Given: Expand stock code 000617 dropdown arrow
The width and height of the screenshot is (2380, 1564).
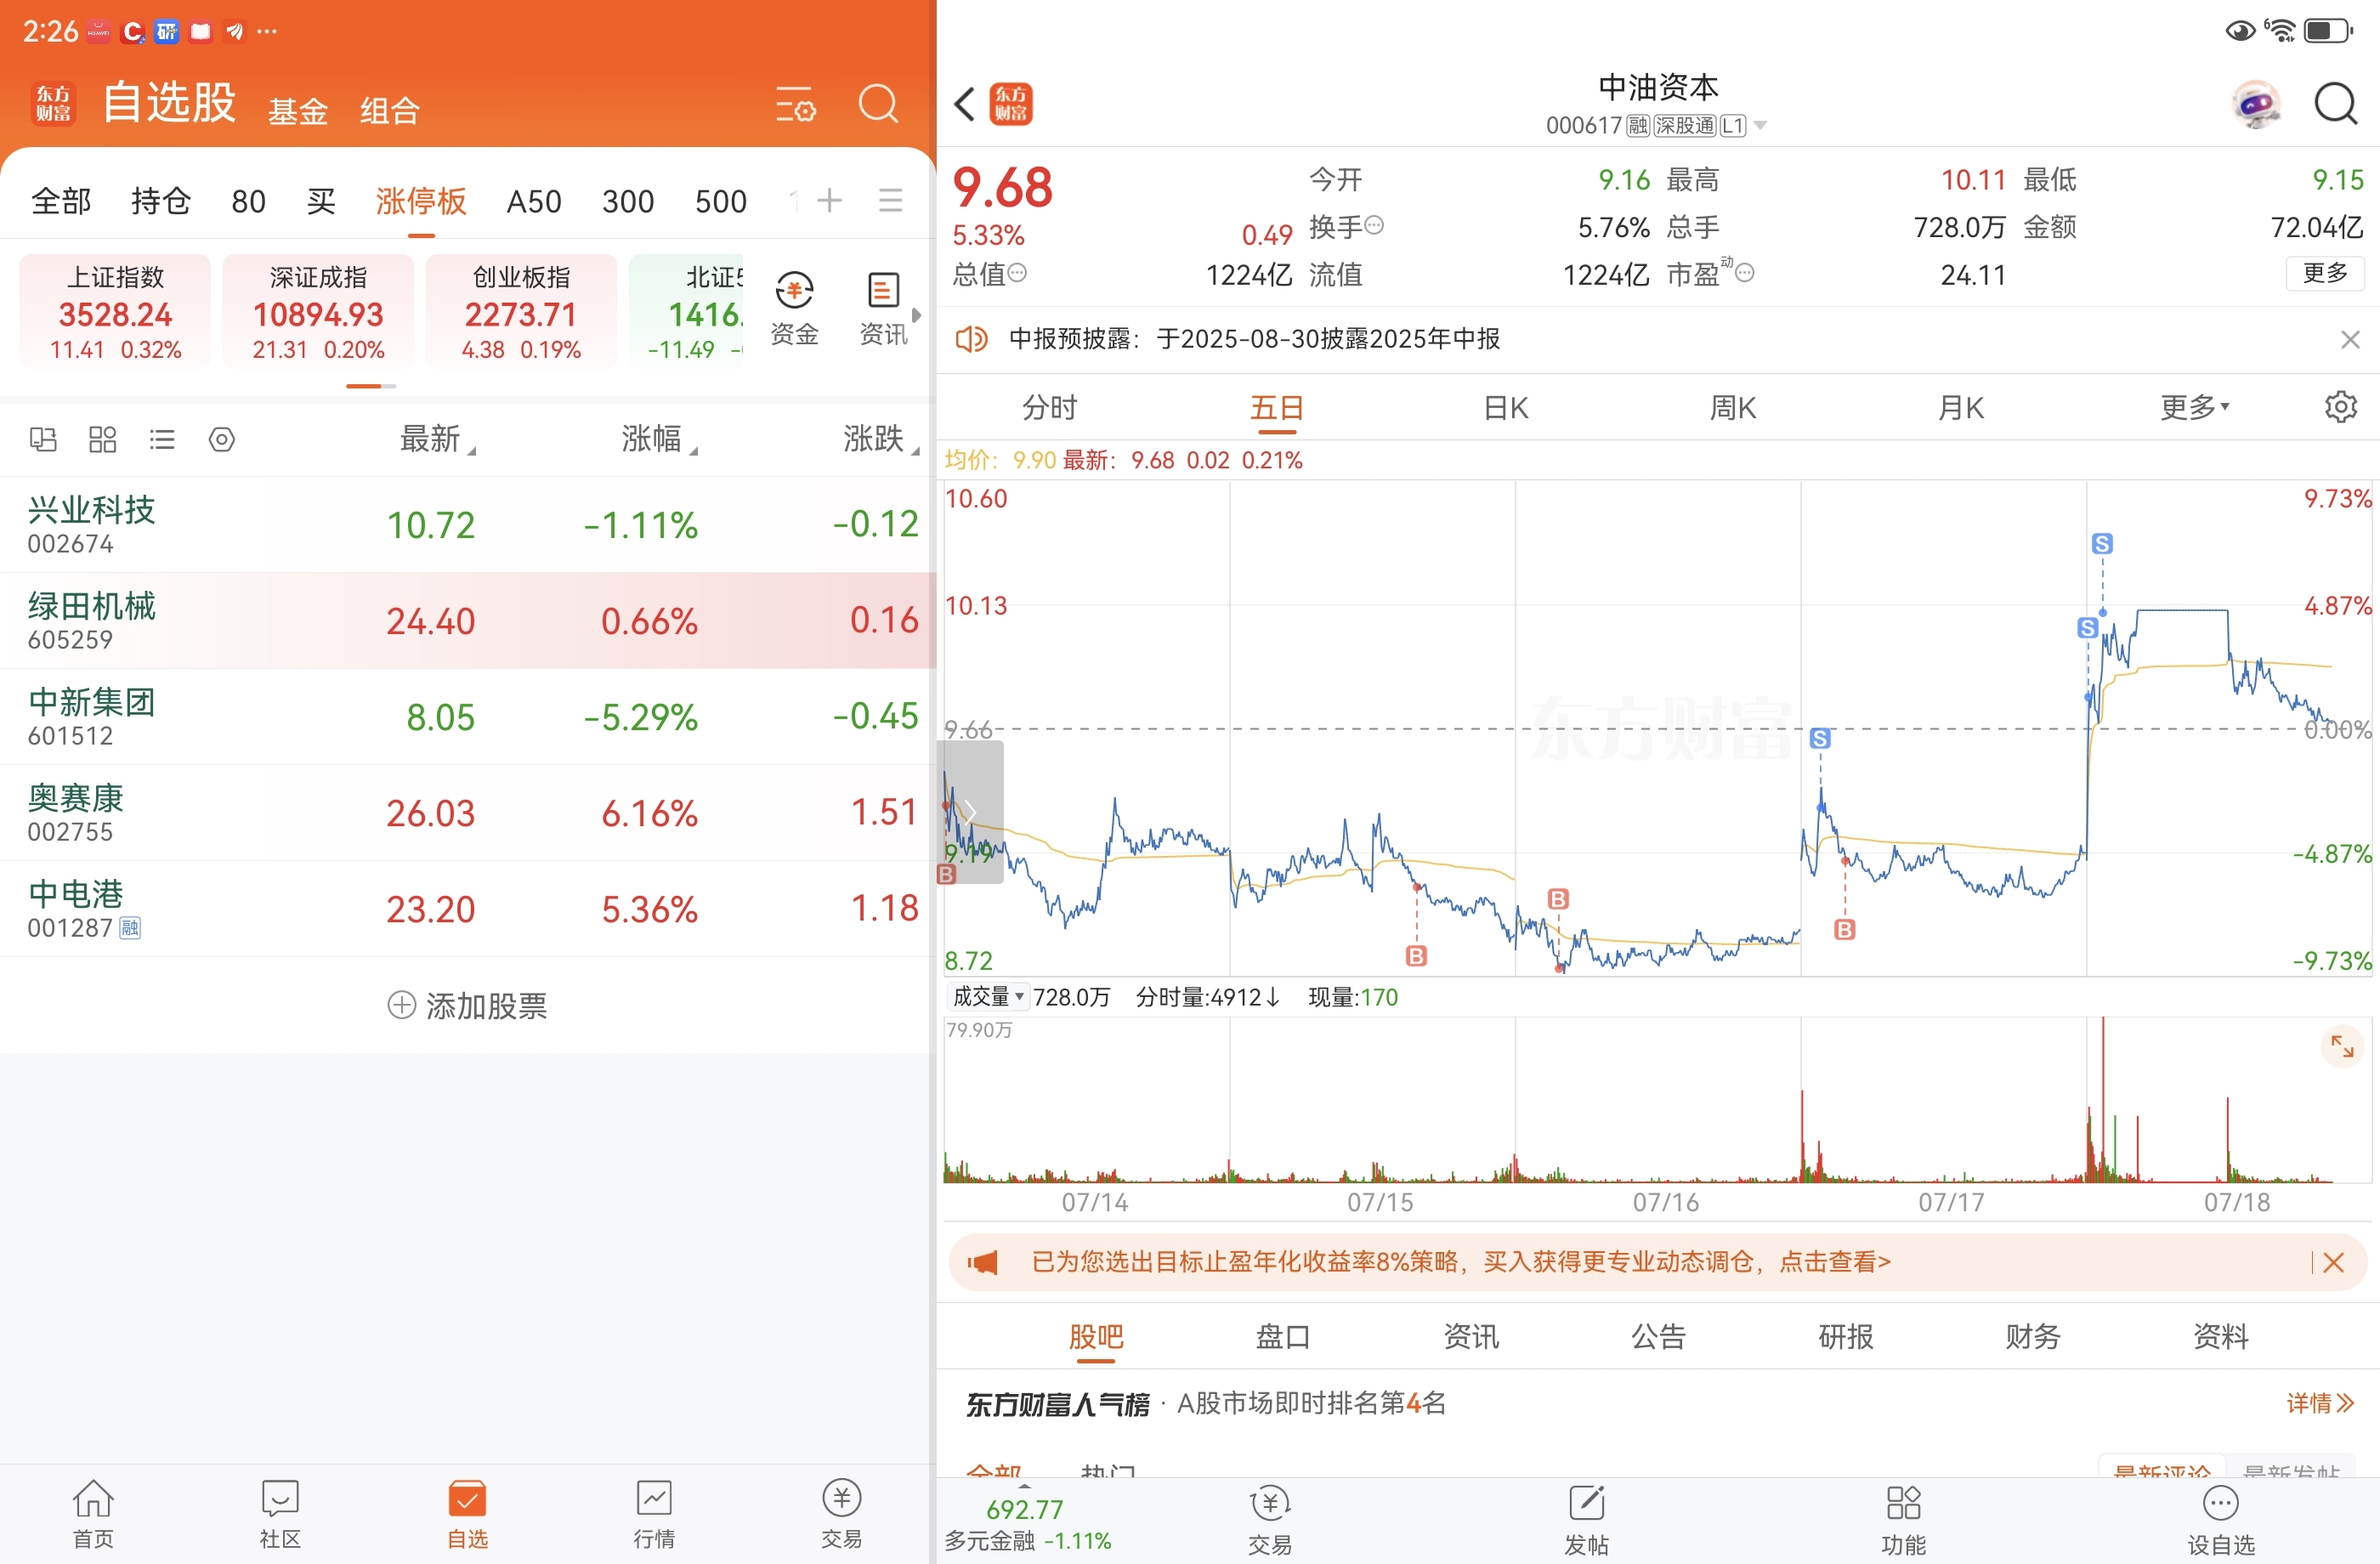Looking at the screenshot, I should pos(1760,125).
